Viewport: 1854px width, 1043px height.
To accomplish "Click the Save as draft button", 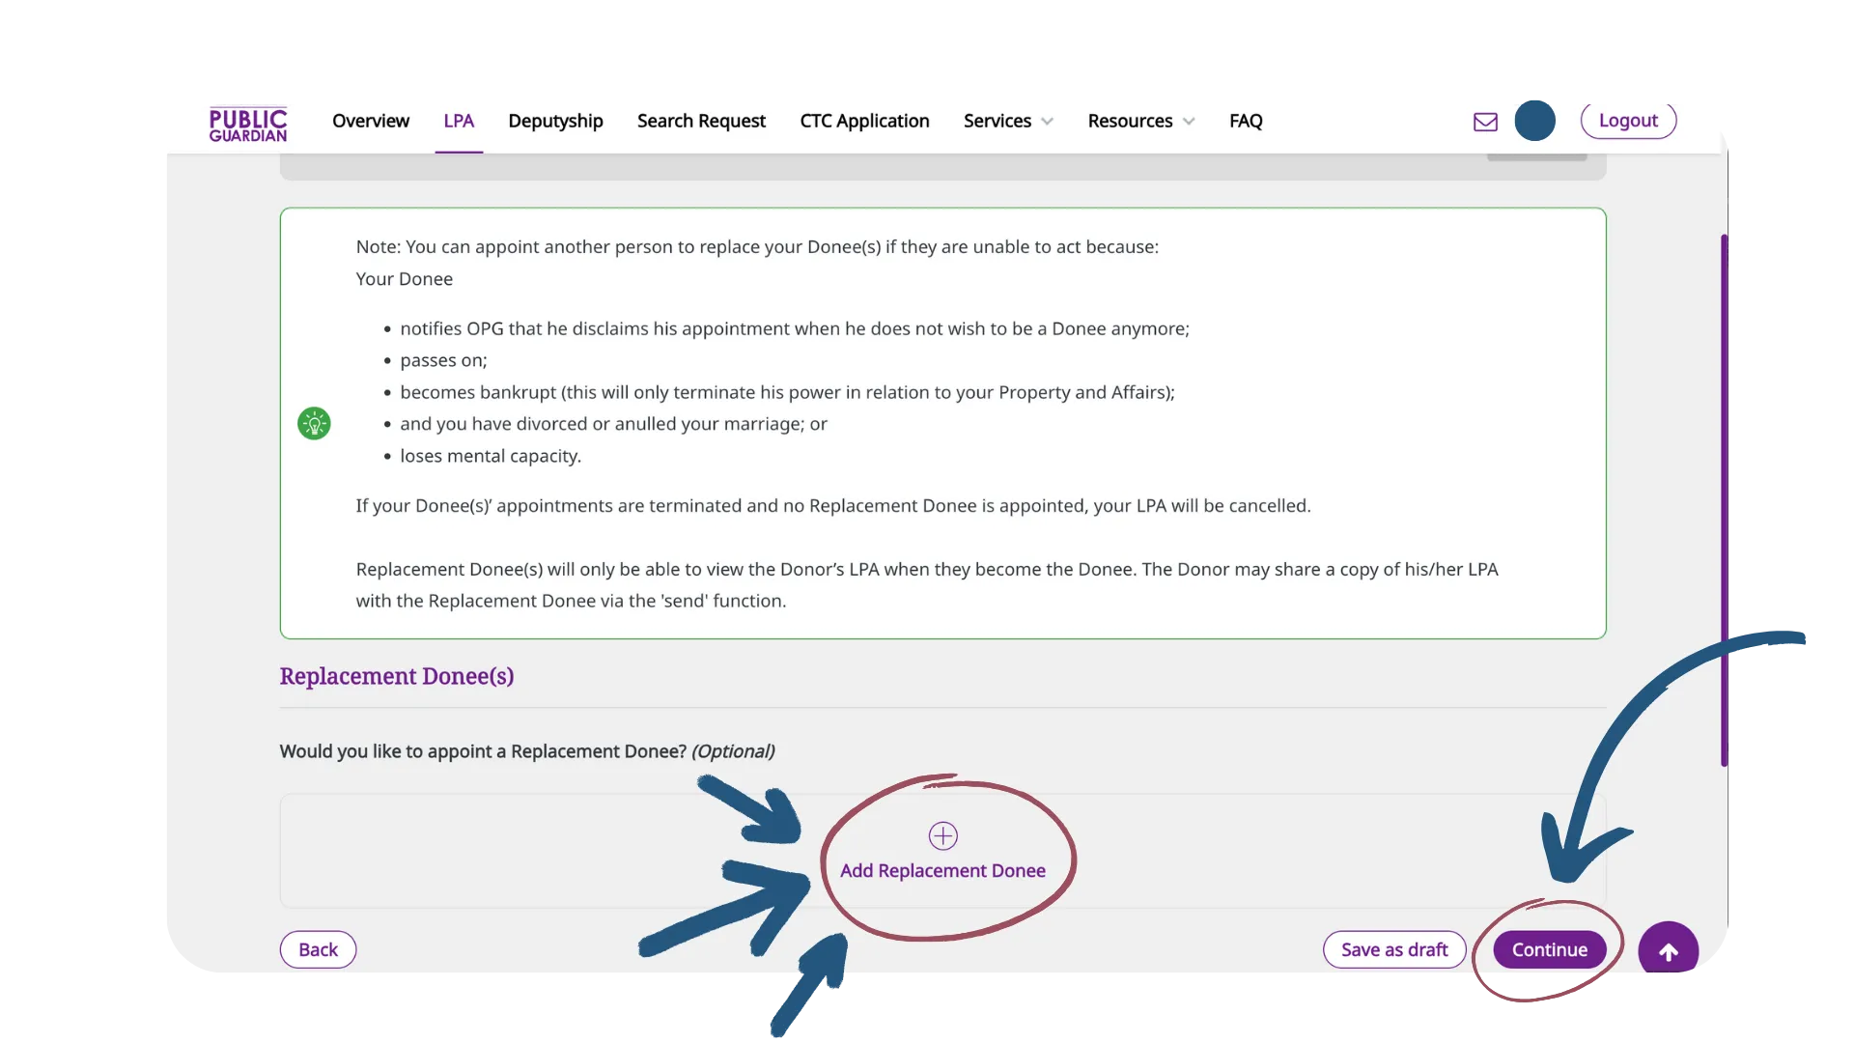I will tap(1394, 948).
